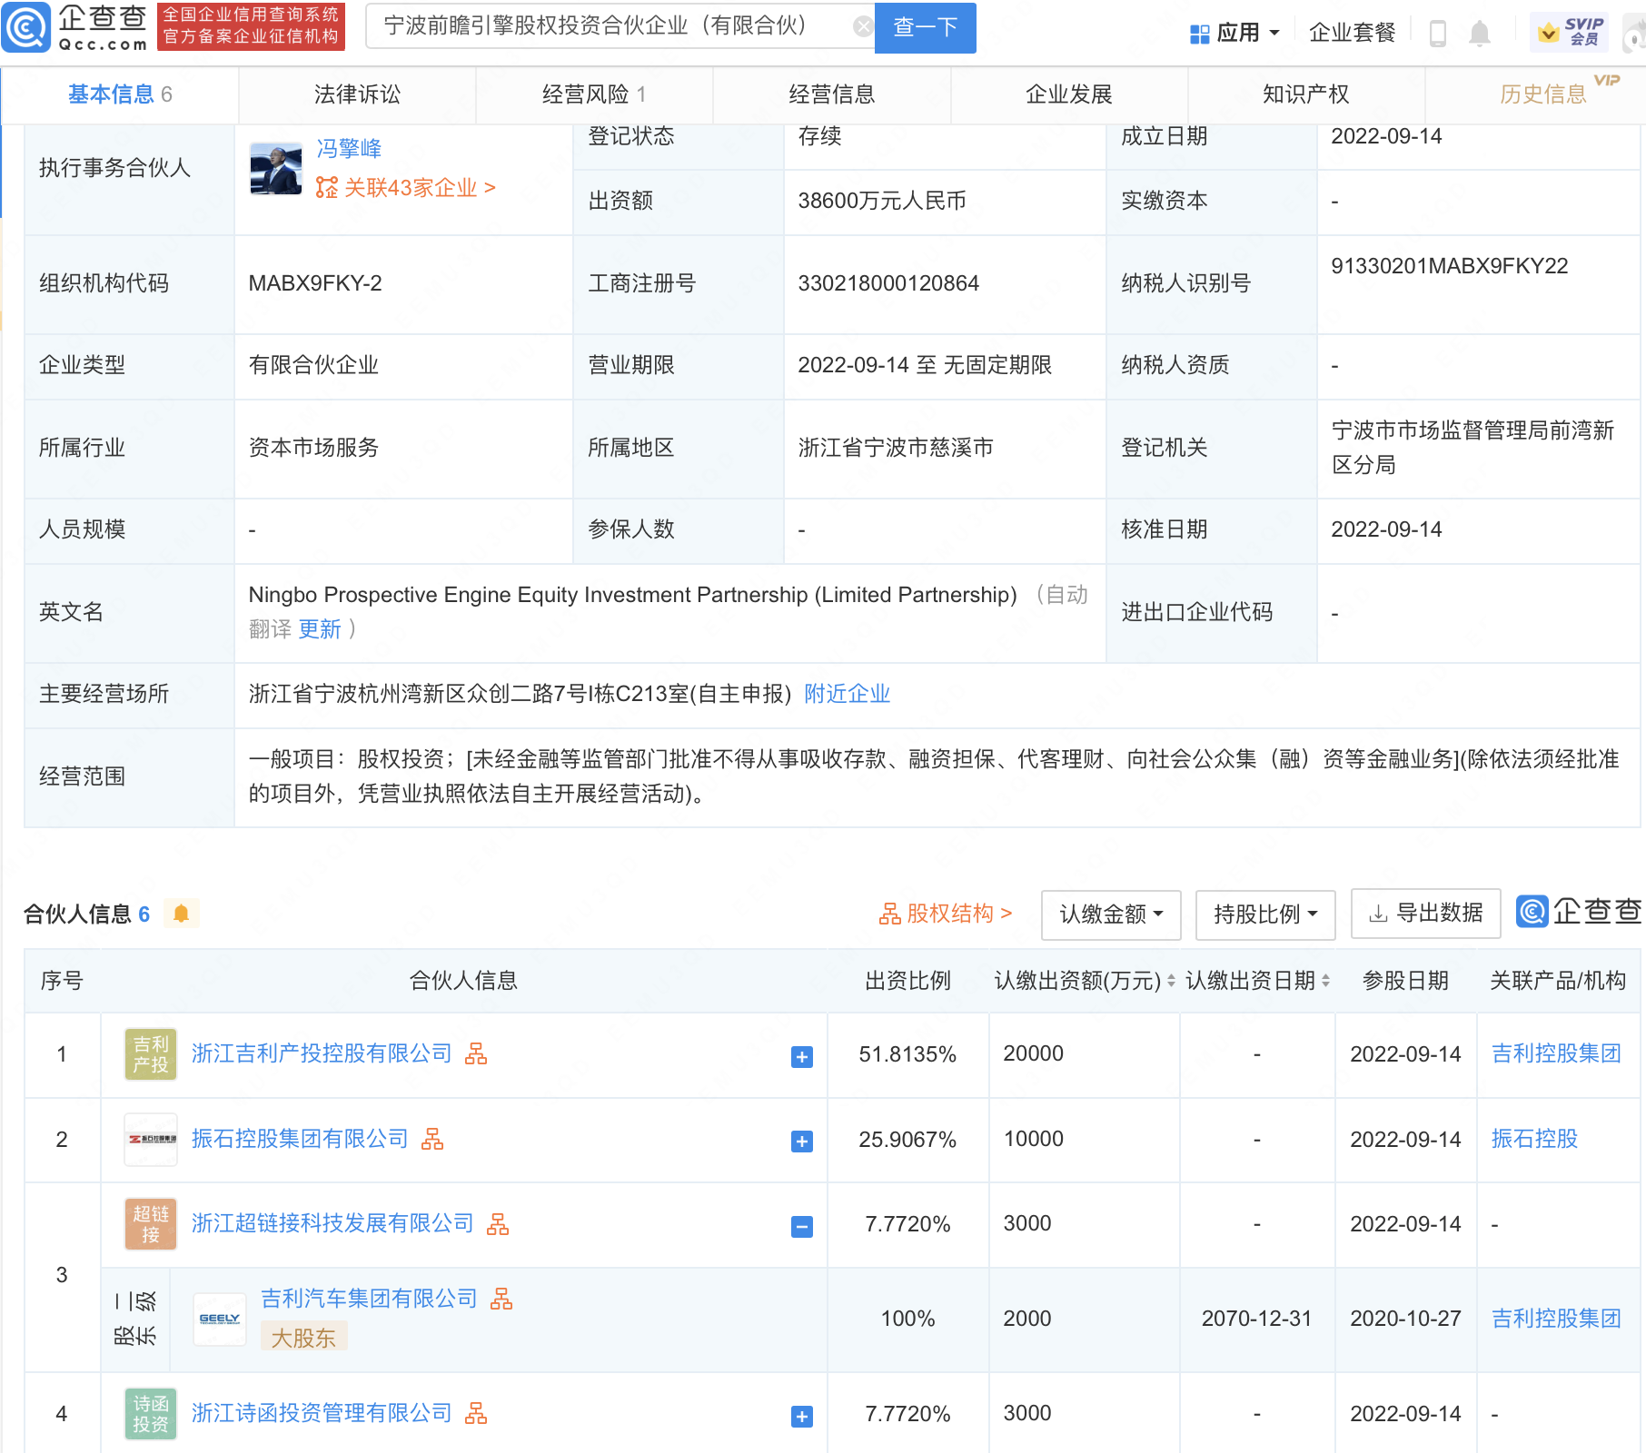Switch to the 知识产权 tab
Viewport: 1646px width, 1453px height.
click(1306, 94)
